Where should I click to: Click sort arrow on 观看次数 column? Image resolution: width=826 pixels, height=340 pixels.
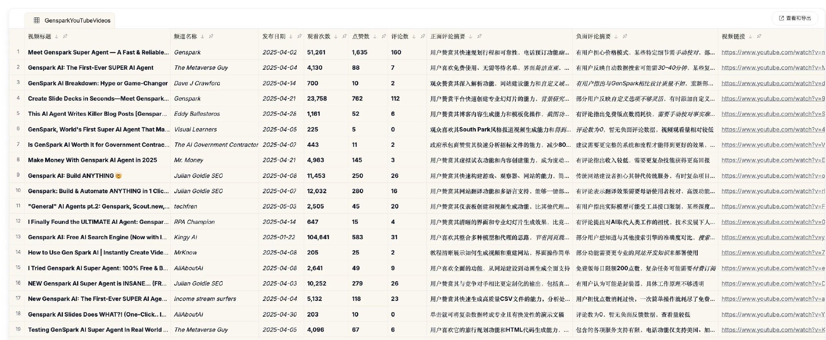336,36
